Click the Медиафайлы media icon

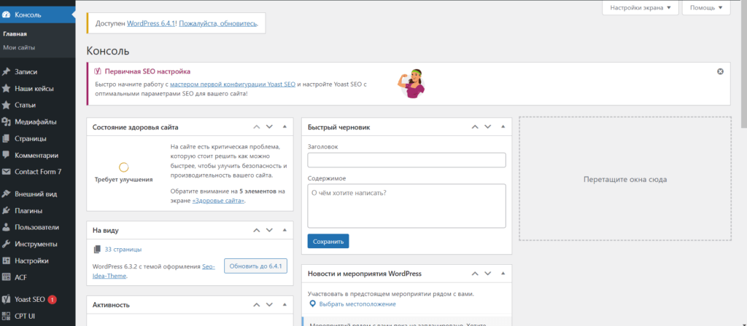[x=6, y=122]
